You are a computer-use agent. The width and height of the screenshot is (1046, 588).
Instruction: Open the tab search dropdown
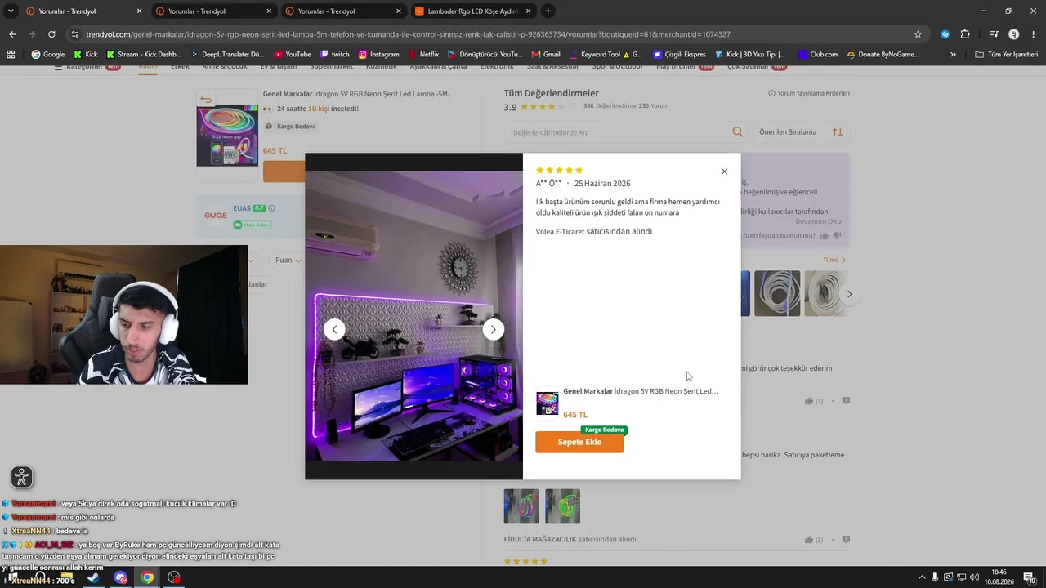[11, 11]
